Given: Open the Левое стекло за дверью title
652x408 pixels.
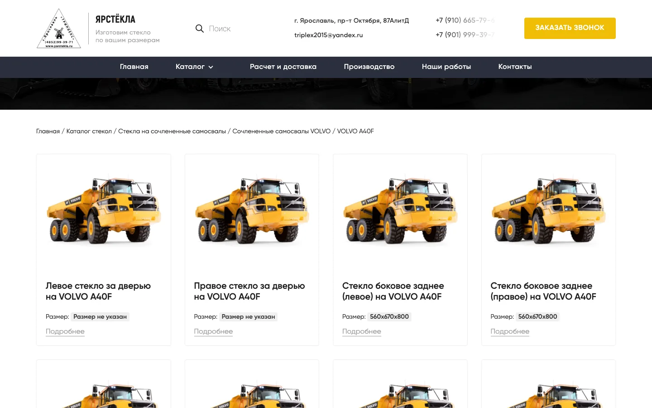Looking at the screenshot, I should coord(98,291).
